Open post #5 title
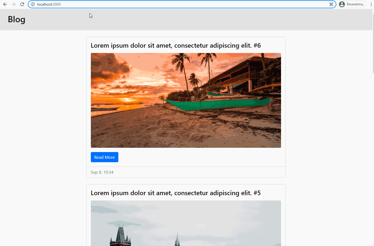Image resolution: width=374 pixels, height=246 pixels. (176, 193)
